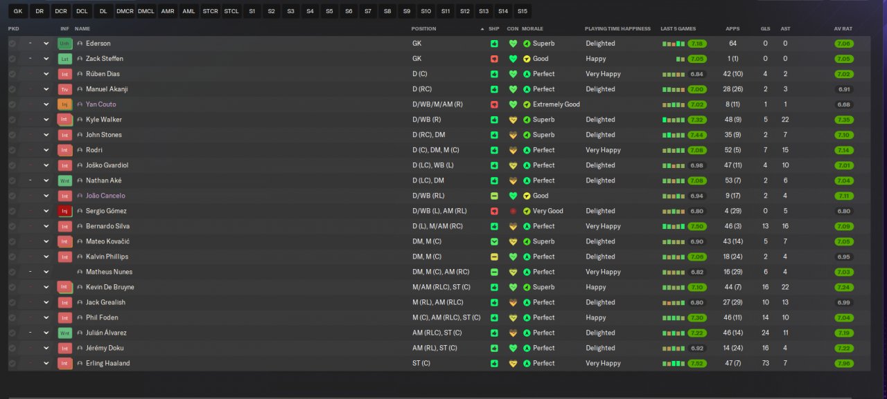
Task: Select the GK position slot button
Action: 18,11
